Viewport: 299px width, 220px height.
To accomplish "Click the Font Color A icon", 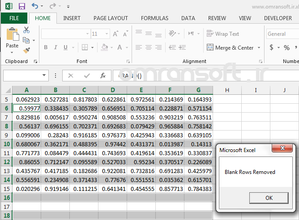I will (120, 47).
